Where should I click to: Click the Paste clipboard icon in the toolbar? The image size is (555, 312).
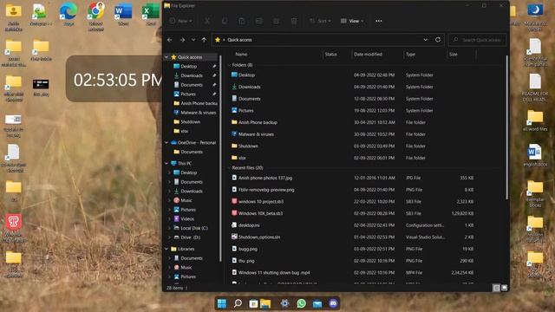point(242,21)
